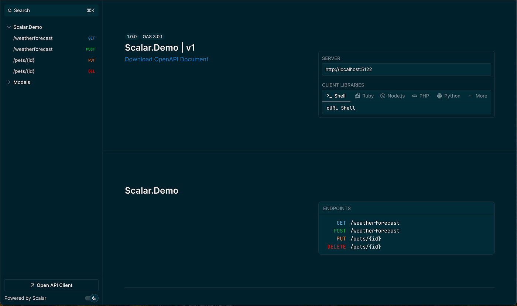Select the DEL /pets/{id} sidebar item
The image size is (517, 306).
[51, 71]
